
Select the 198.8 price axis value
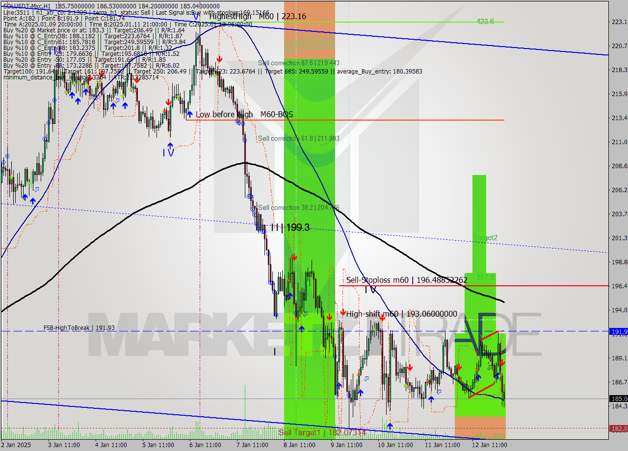point(619,262)
